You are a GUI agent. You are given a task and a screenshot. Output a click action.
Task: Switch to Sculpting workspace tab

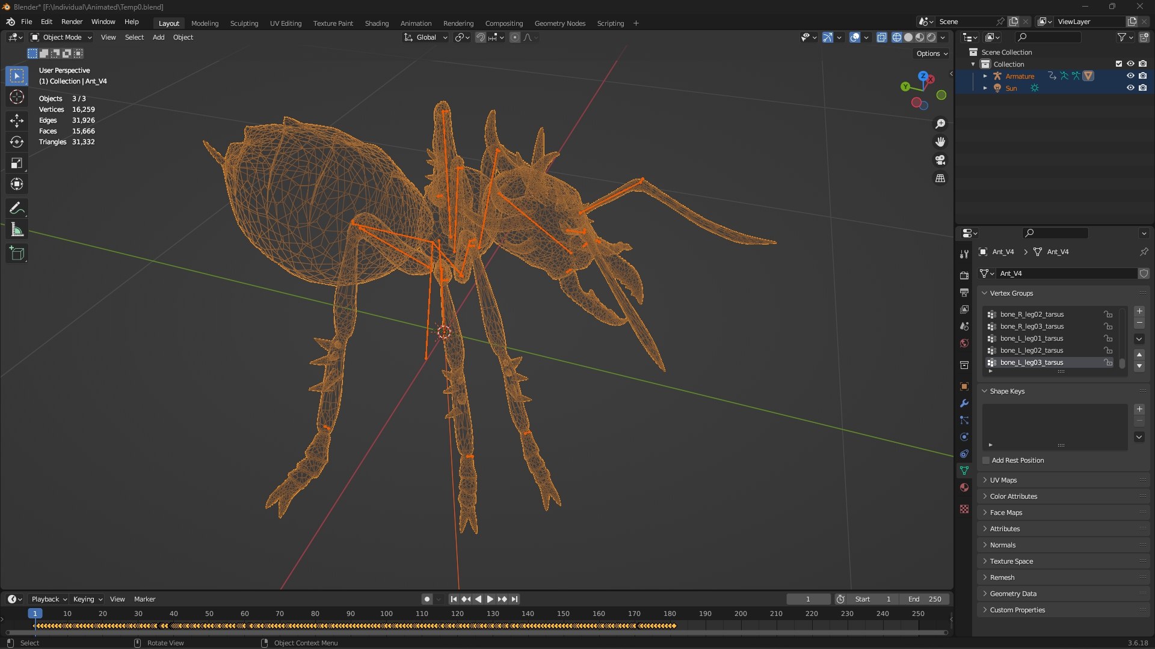[244, 23]
